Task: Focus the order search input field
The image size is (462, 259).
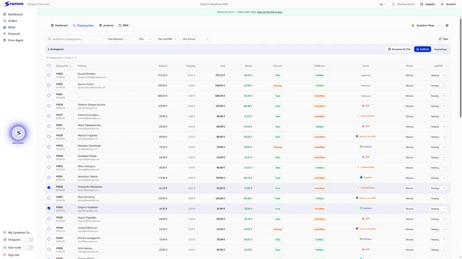Action: [x=74, y=39]
